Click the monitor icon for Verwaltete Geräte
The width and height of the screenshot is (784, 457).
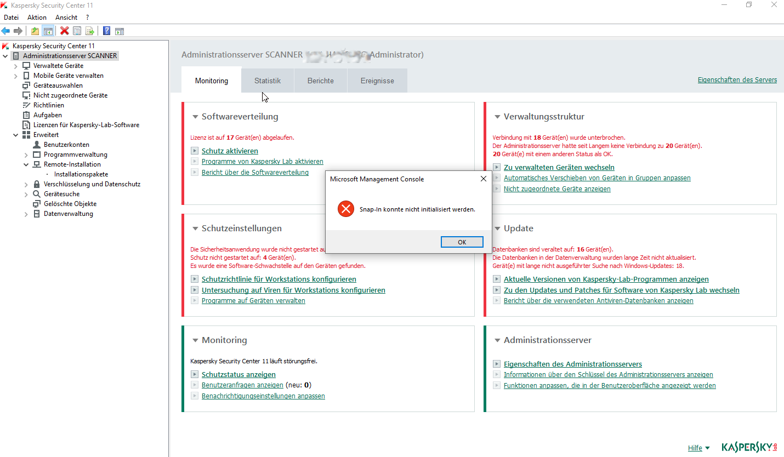(26, 66)
